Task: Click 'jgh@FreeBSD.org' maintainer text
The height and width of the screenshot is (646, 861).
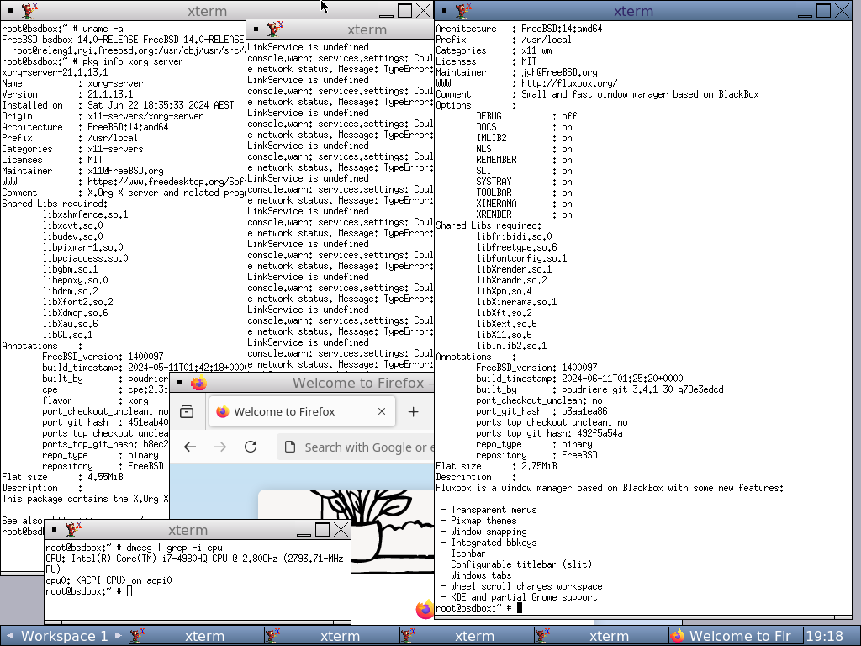Action: 559,72
